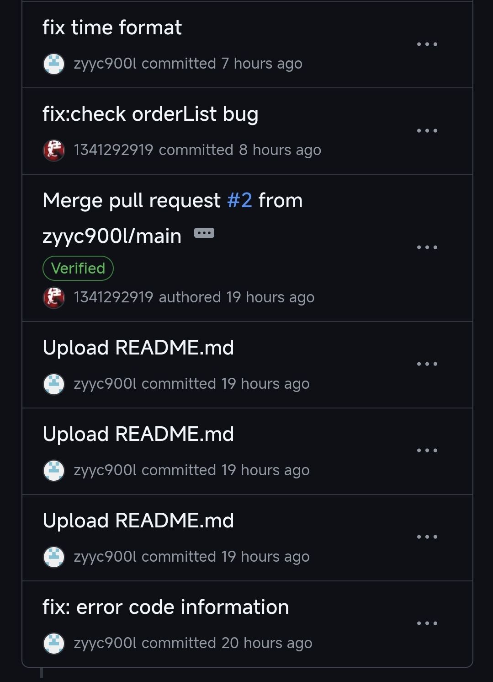Open the kebab menu for 'fix time format' commit
Image resolution: width=493 pixels, height=682 pixels.
[427, 43]
